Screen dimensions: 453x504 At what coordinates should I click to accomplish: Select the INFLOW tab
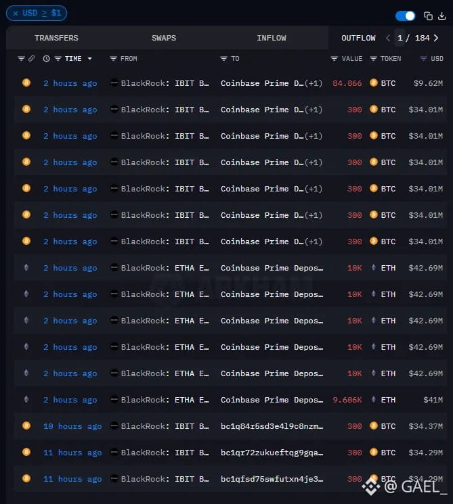[272, 38]
